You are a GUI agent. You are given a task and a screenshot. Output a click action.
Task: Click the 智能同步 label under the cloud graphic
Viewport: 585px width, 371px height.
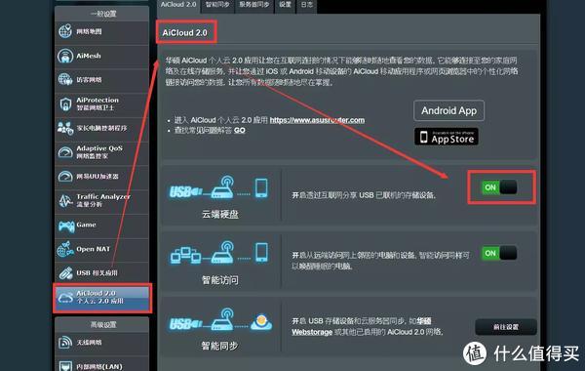219,346
